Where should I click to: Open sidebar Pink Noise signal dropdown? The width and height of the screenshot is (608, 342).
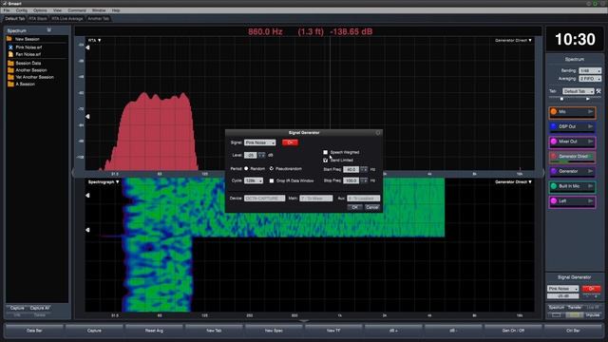coord(562,289)
